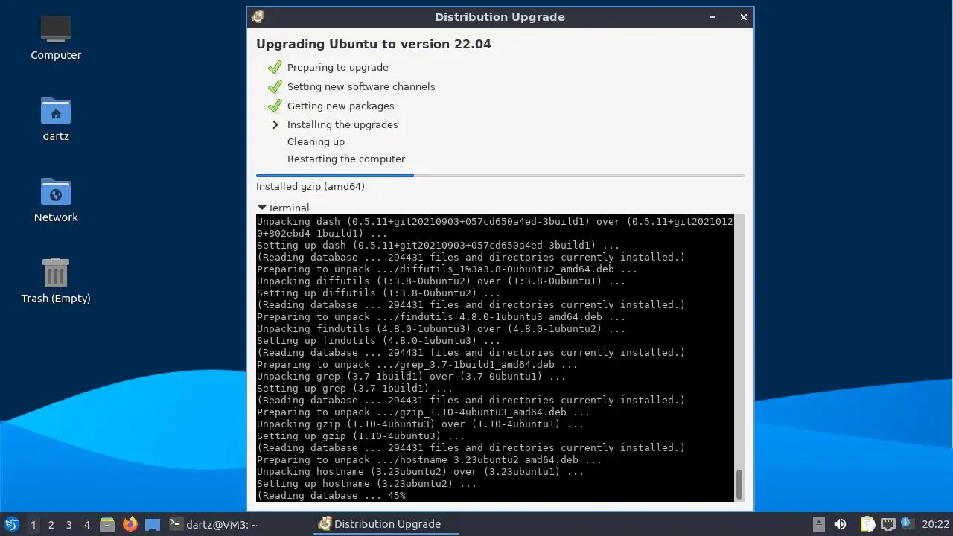The height and width of the screenshot is (536, 953).
Task: Click the terminal vertical scrollbar thumb
Action: 739,485
